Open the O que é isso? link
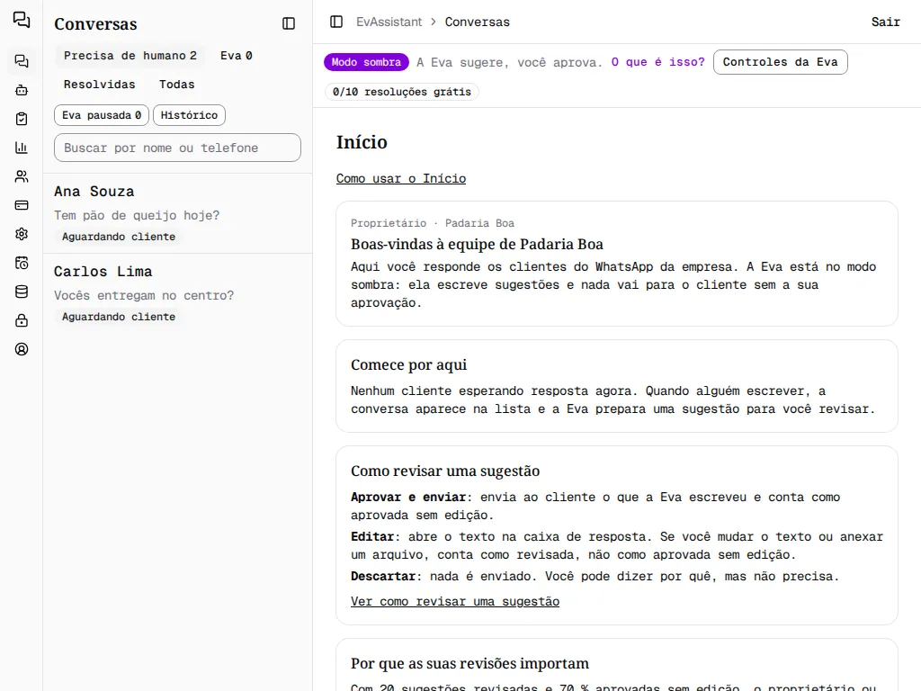 (657, 62)
